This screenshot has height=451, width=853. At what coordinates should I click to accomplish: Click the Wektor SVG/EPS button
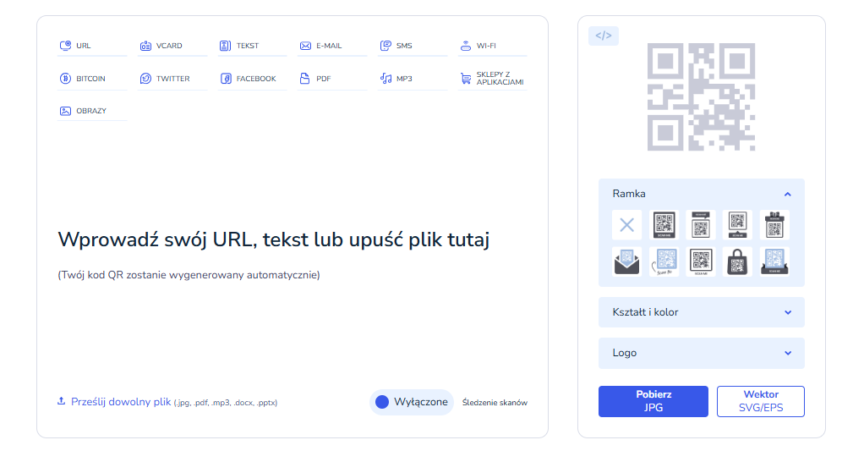[761, 401]
